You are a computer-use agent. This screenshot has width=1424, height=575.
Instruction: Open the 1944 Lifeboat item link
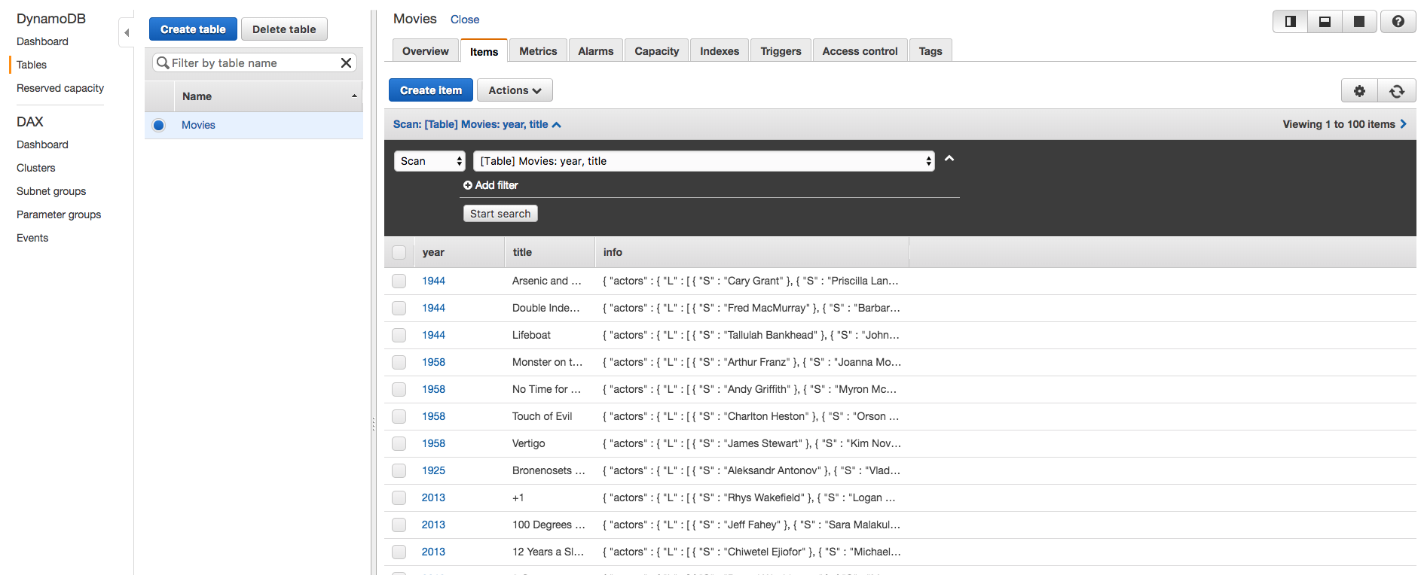click(433, 336)
